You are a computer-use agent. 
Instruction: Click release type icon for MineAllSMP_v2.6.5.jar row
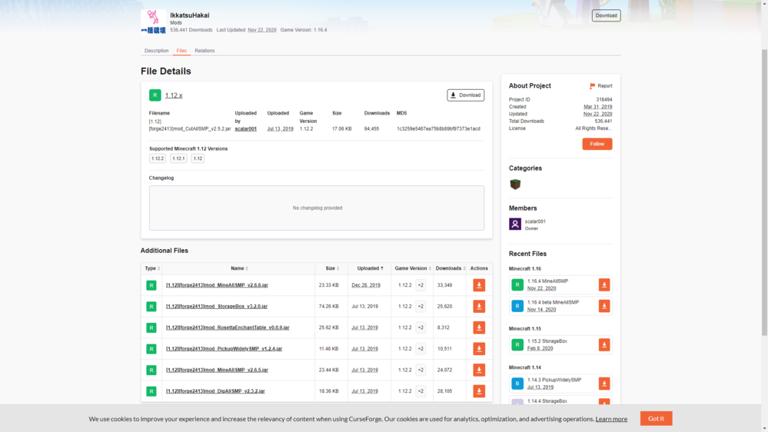point(151,370)
